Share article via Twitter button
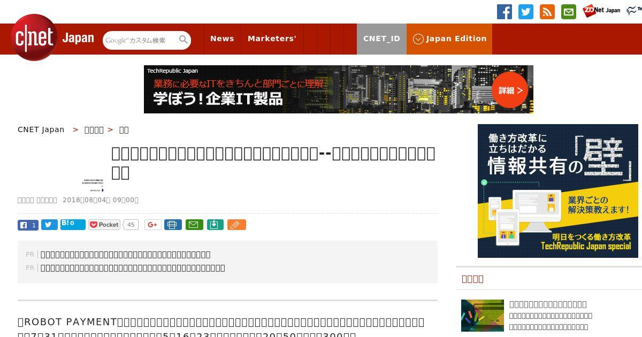Image resolution: width=642 pixels, height=337 pixels. [x=49, y=225]
